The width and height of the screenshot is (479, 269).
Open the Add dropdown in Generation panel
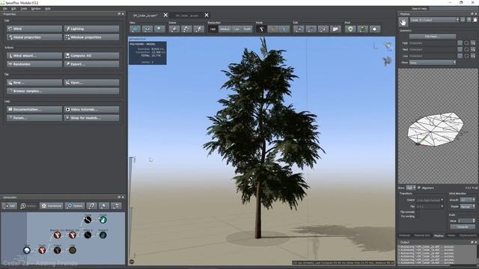tap(9, 206)
